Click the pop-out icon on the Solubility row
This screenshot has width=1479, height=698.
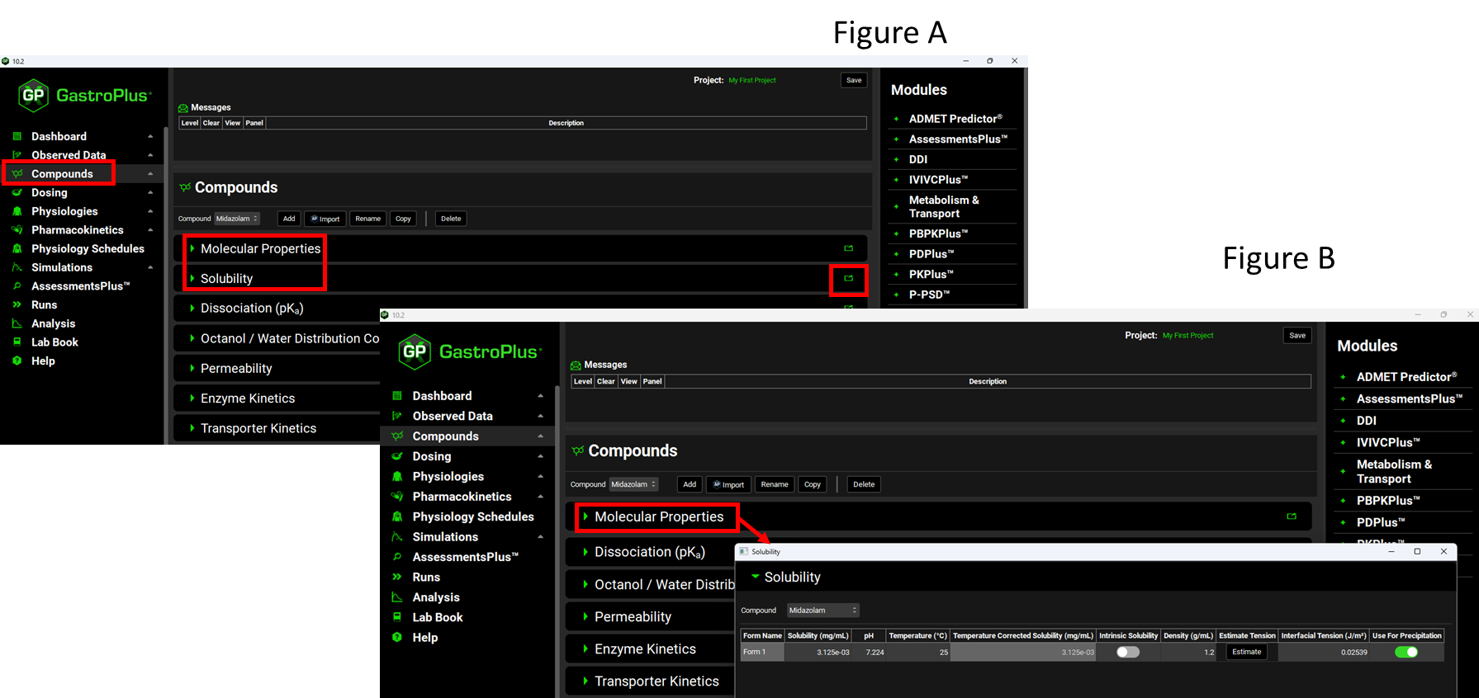[x=848, y=279]
